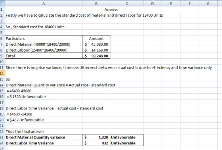This screenshot has width=222, height=150.
Task: Click cell 'Direct Labour (15400*18400/20000)'
Action: click(x=44, y=50)
